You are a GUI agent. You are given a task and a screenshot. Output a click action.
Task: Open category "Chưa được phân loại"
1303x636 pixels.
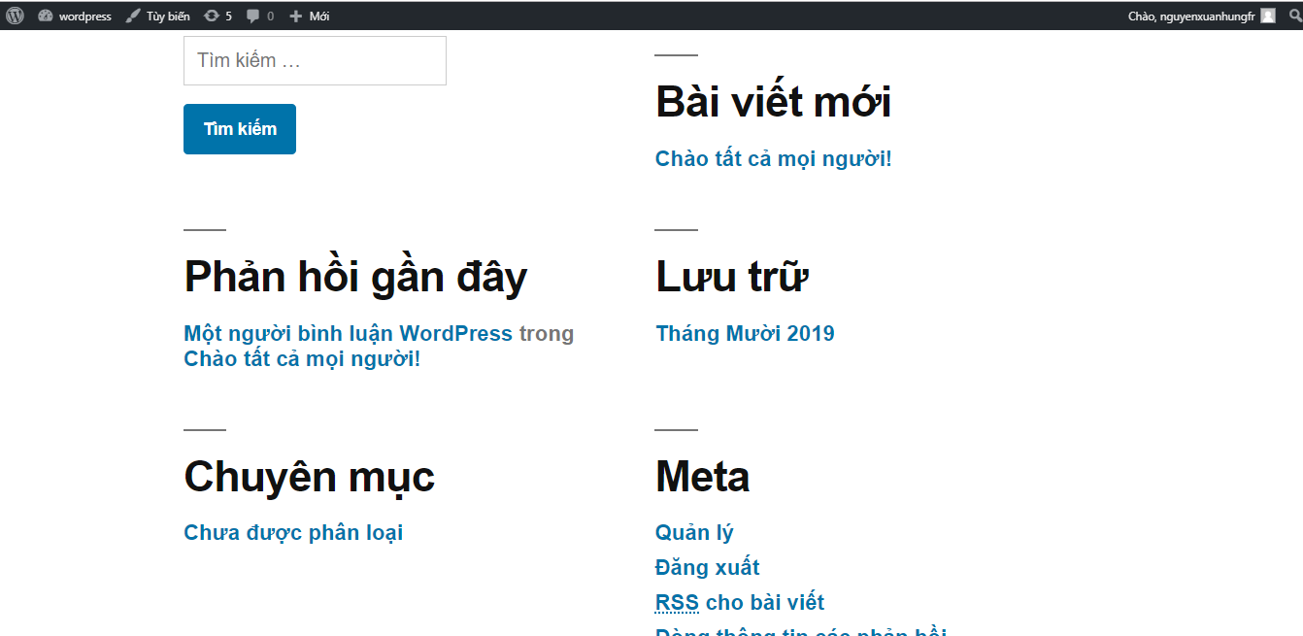point(293,532)
